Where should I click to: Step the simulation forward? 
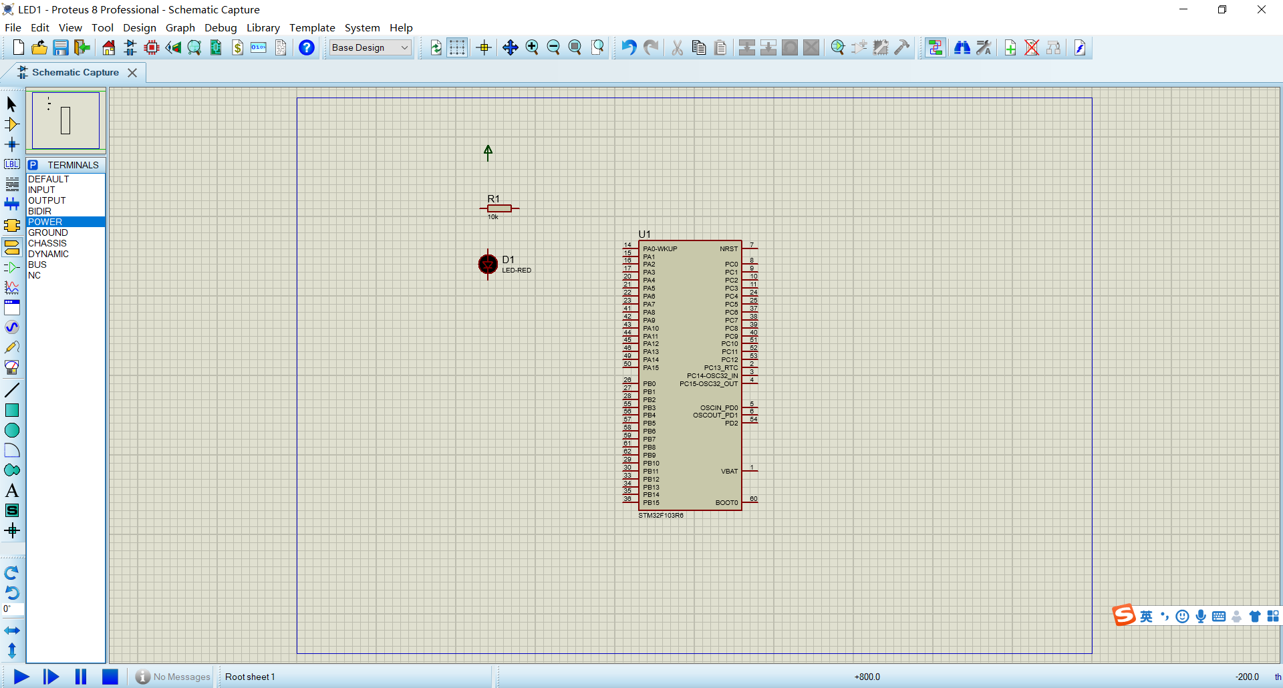[51, 677]
